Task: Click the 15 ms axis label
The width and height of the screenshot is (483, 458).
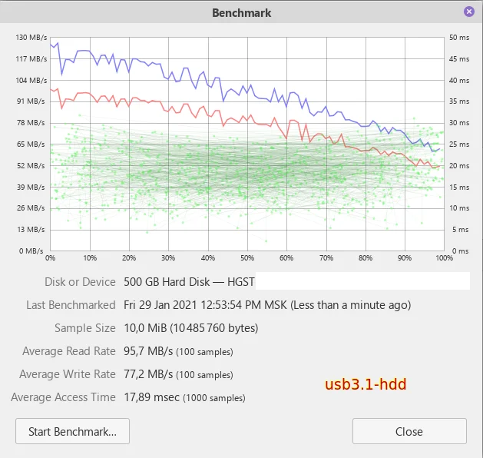Action: tap(459, 187)
